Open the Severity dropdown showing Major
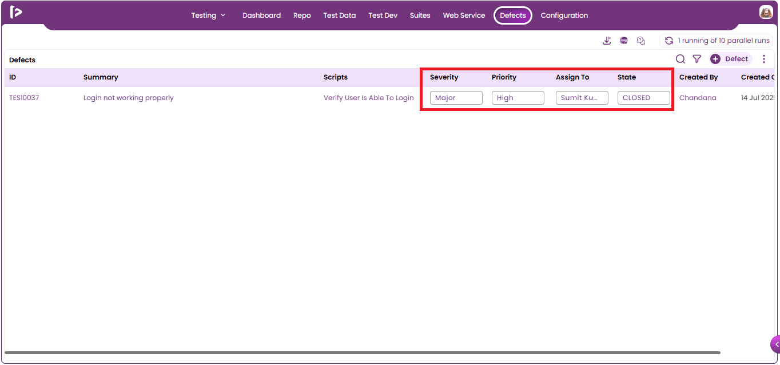This screenshot has height=365, width=780. pyautogui.click(x=456, y=98)
